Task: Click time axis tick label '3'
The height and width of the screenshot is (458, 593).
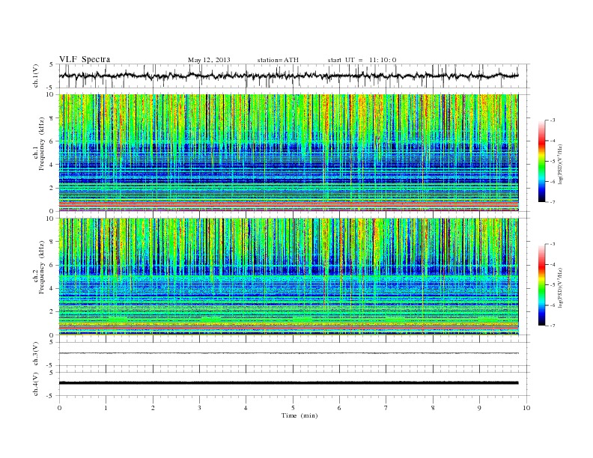Action: point(199,408)
